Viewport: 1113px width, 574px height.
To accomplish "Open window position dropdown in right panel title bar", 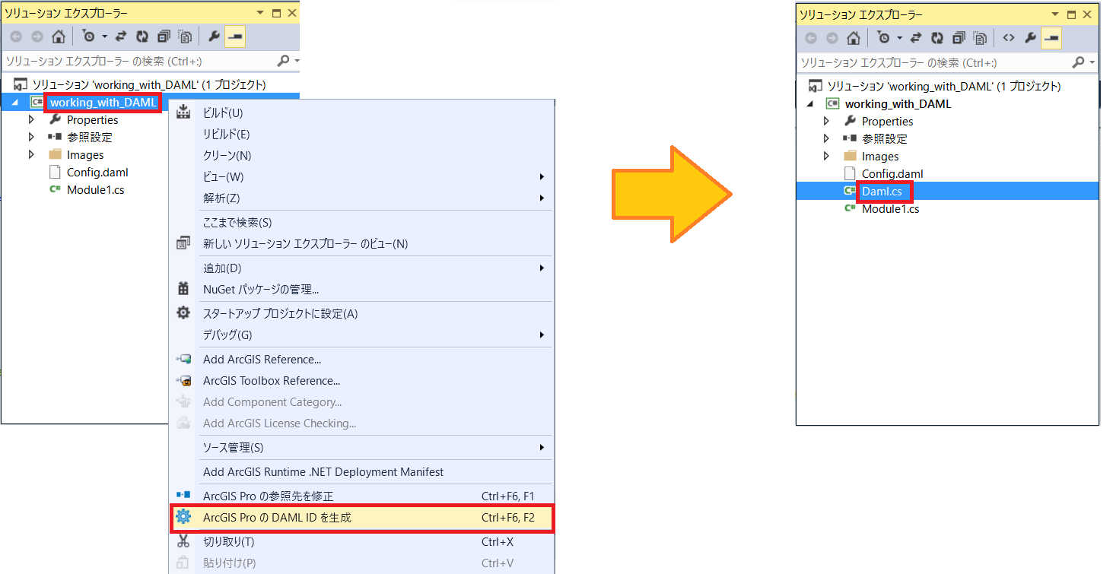I will click(x=1055, y=14).
